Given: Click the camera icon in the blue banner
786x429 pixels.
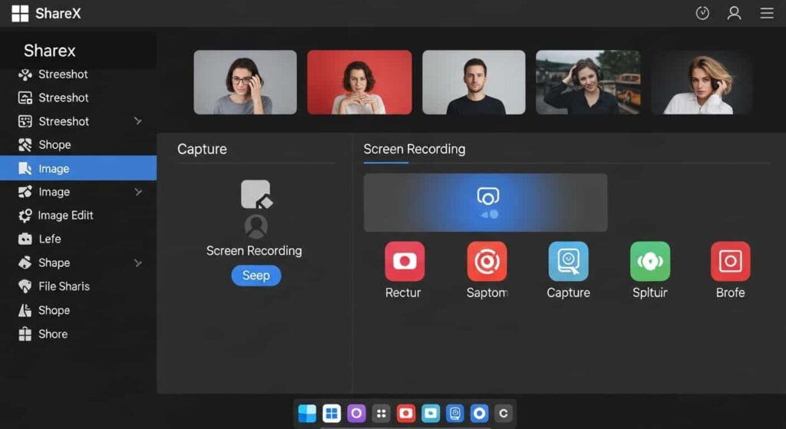Looking at the screenshot, I should click(487, 196).
